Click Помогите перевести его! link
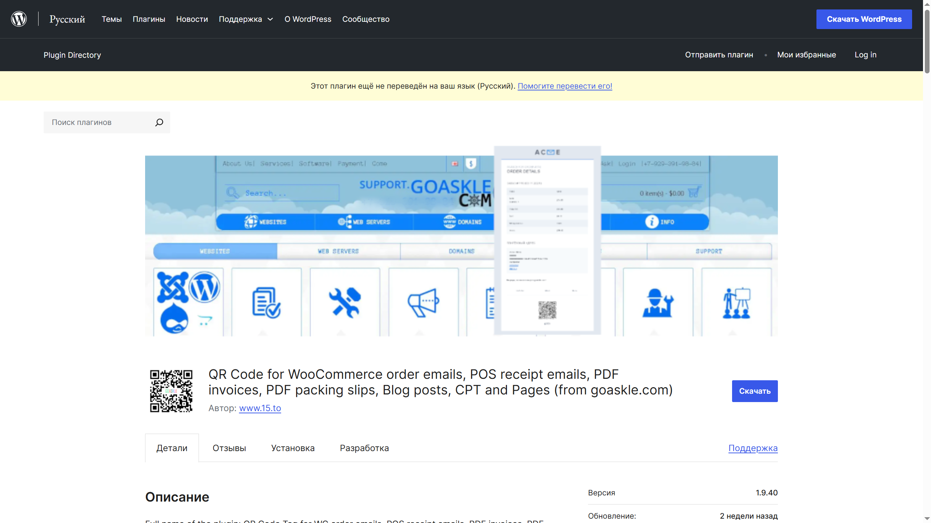The image size is (931, 523). (x=565, y=86)
